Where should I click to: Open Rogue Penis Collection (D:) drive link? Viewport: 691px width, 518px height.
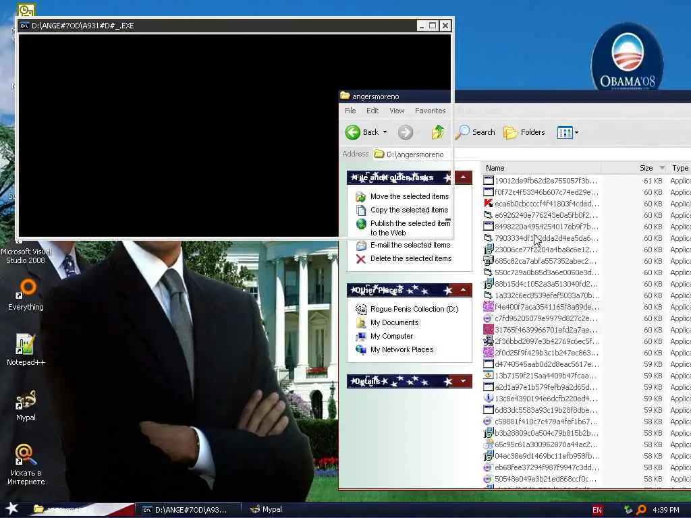click(414, 309)
